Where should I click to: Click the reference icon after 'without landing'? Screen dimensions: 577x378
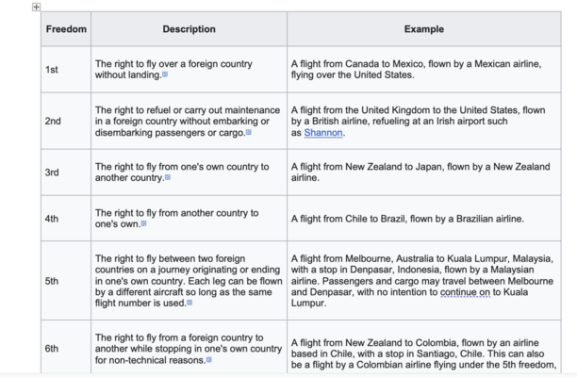(x=165, y=74)
